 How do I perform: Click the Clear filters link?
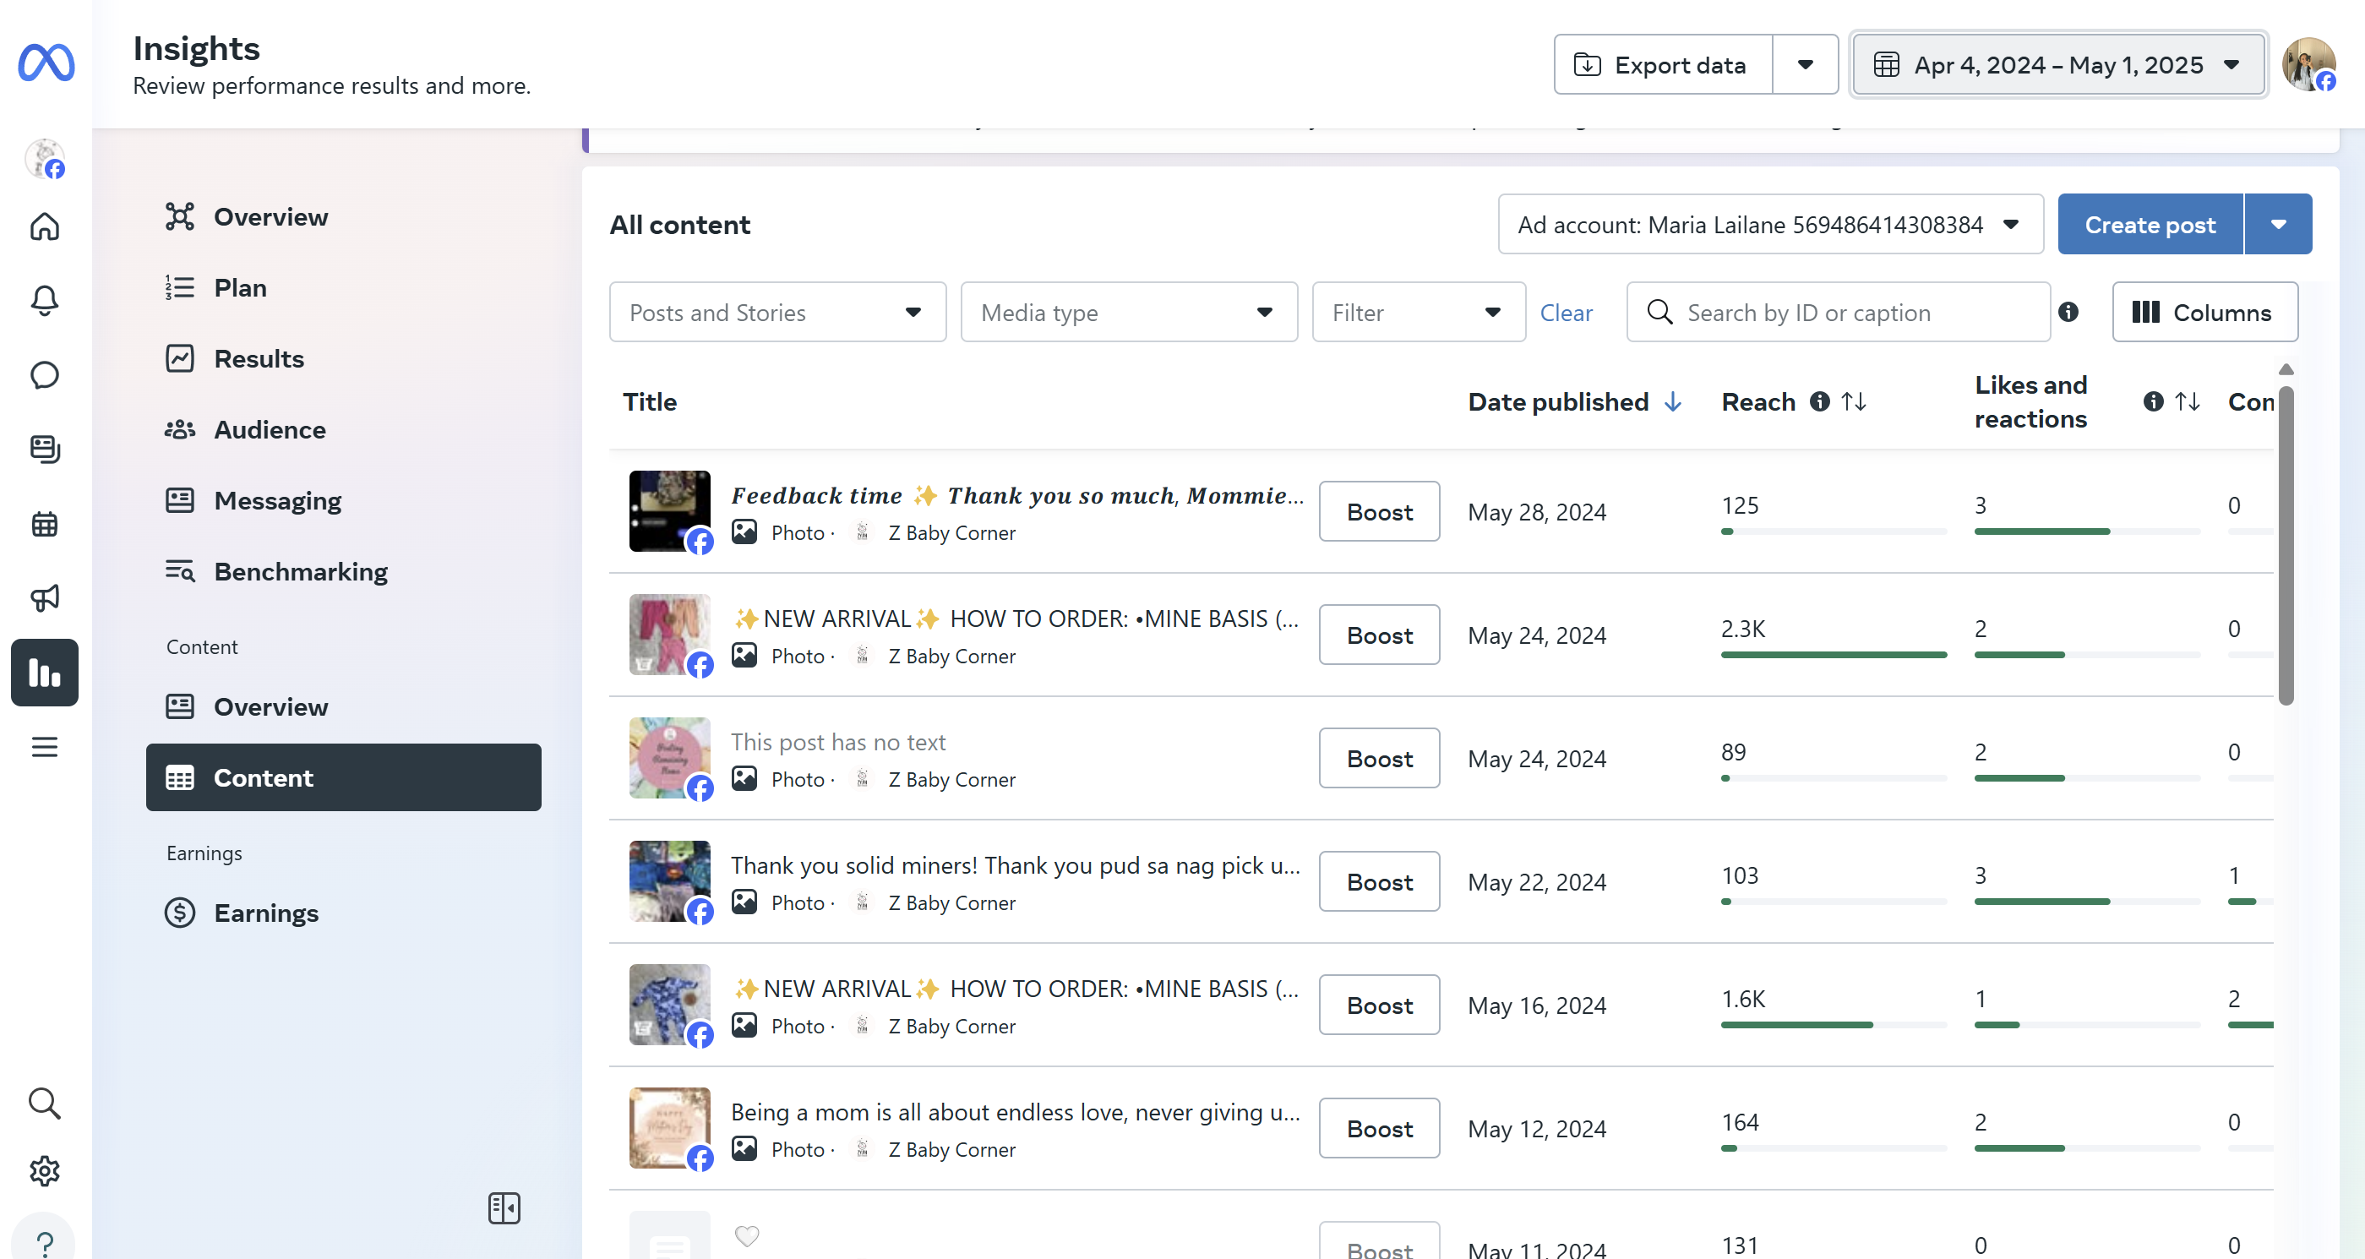click(1566, 313)
